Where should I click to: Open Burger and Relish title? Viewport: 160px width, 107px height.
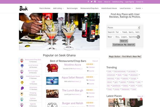(x=73, y=103)
